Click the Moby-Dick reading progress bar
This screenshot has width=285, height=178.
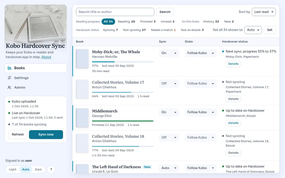[123, 62]
